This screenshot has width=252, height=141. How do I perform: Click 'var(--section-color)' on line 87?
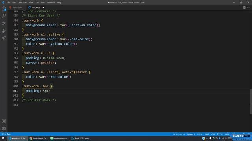(x=79, y=25)
